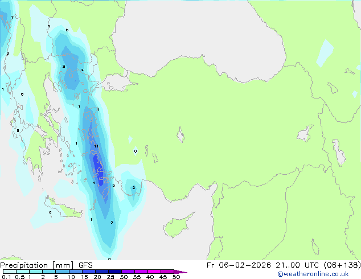Click the "11" precipitation value on the map
The width and height of the screenshot is (361, 279).
click(x=96, y=146)
